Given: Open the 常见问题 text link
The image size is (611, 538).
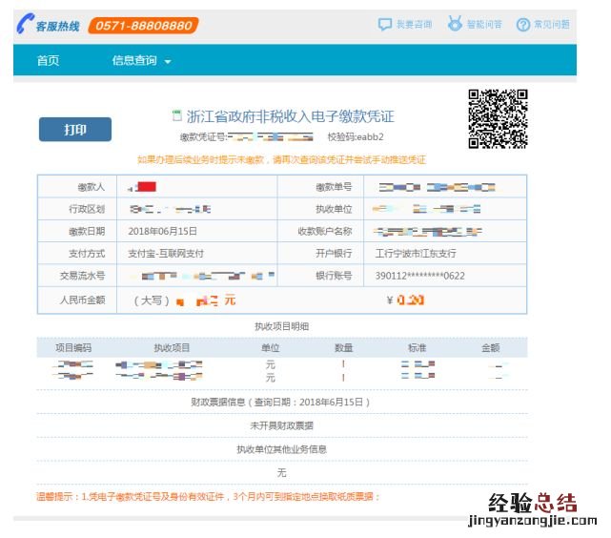Looking at the screenshot, I should click(552, 25).
